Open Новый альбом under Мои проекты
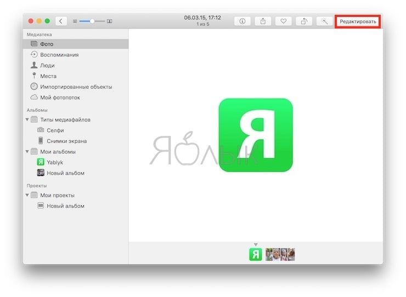This screenshot has height=297, width=406. pos(76,206)
